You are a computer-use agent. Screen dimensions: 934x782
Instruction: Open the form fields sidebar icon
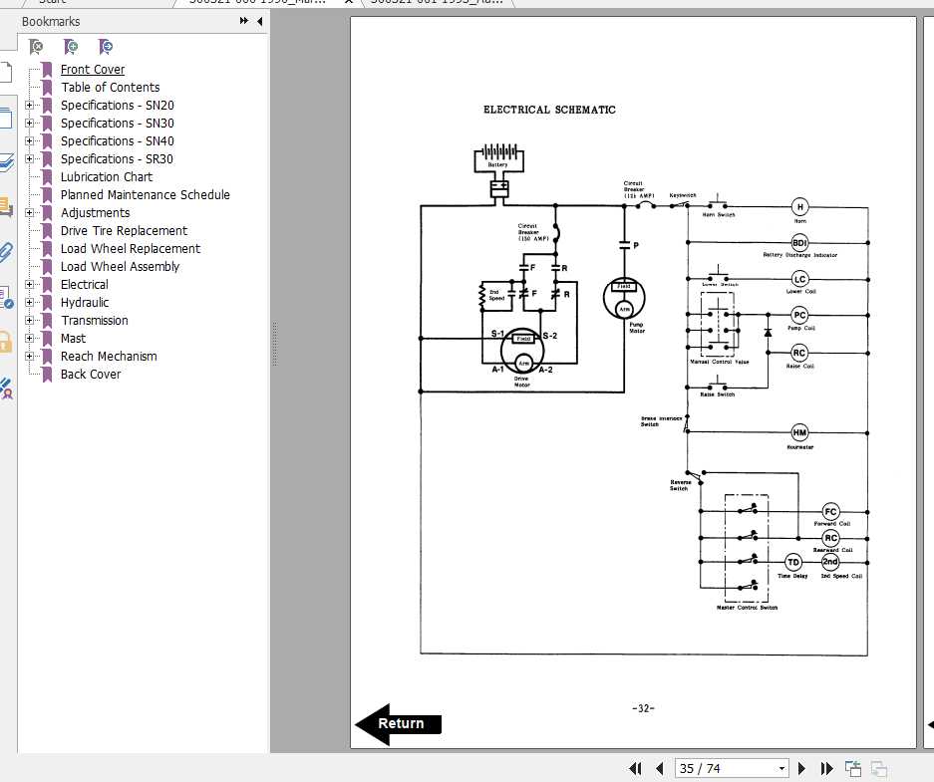click(6, 297)
